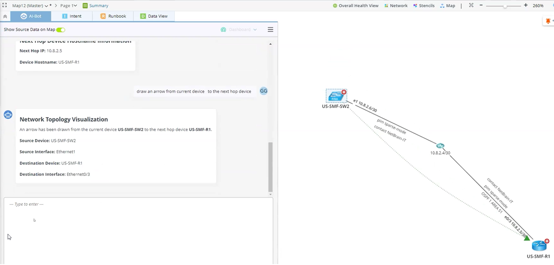
Task: Click the zoom out minus button
Action: [x=481, y=5]
